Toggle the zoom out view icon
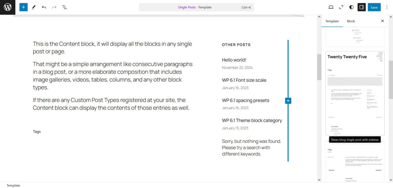This screenshot has width=393, height=188. click(341, 7)
